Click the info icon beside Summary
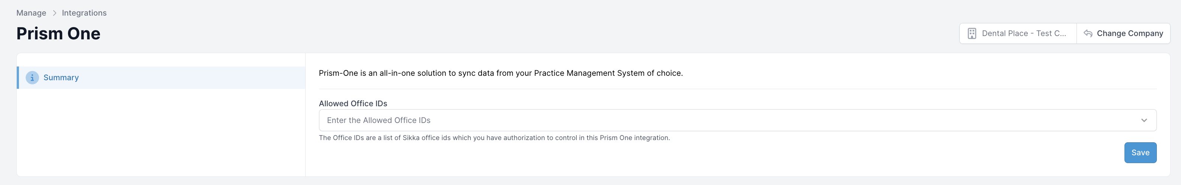The height and width of the screenshot is (185, 1181). [x=32, y=77]
